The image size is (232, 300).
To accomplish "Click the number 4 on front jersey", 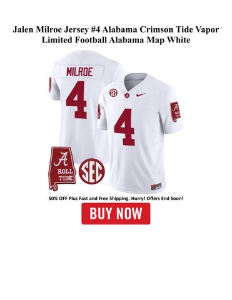I will point(124,127).
